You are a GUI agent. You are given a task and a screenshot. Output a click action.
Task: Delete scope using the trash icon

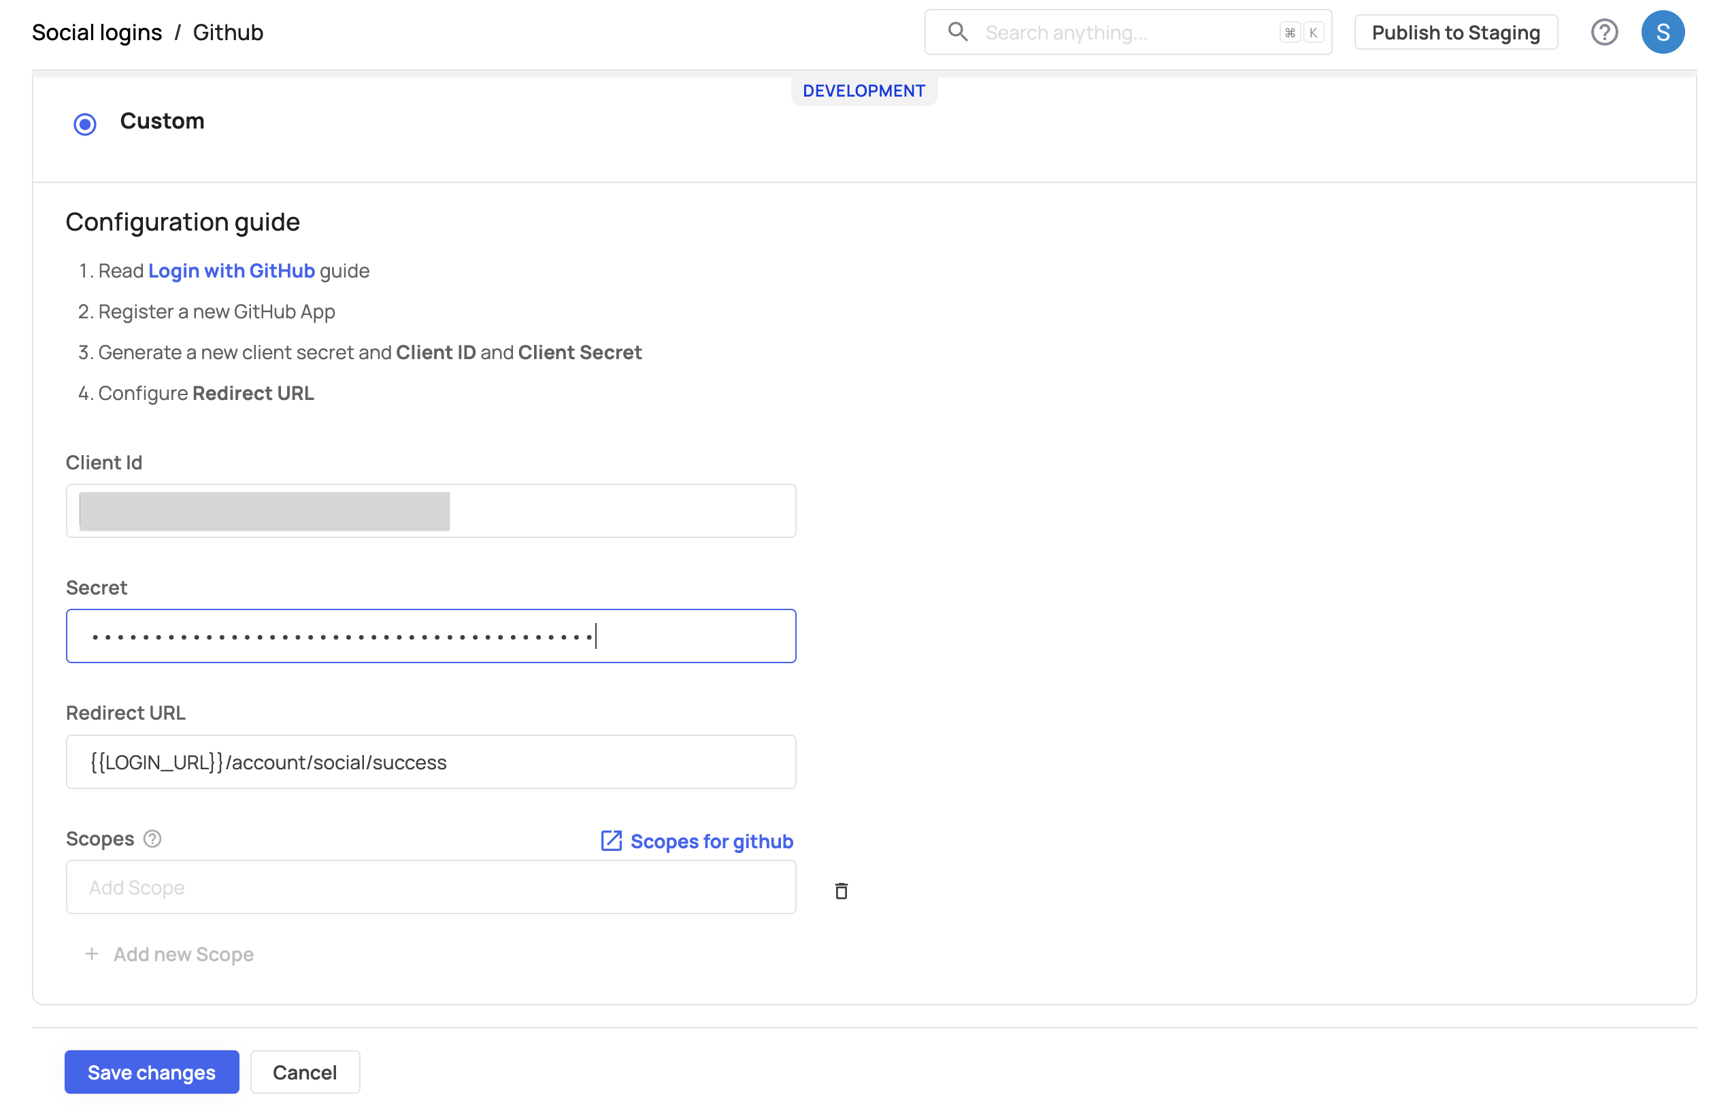(x=842, y=890)
